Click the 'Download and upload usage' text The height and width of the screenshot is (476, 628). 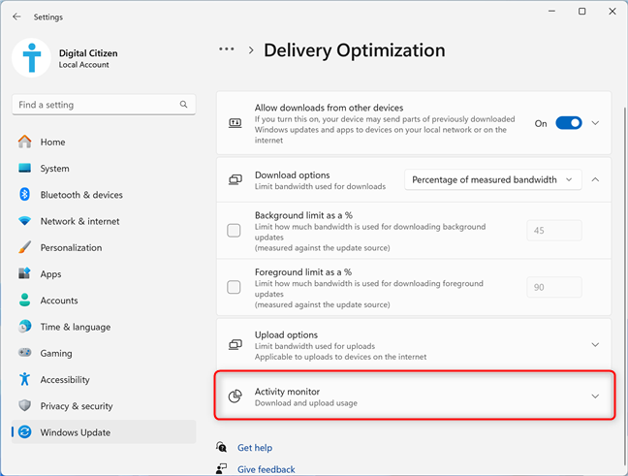click(x=306, y=403)
